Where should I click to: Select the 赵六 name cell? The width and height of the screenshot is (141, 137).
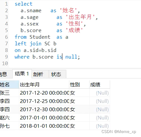point(9,117)
